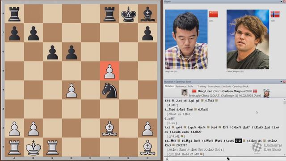286x161 pixels.
Task: Select the white bishop on h1
Action: tap(147, 148)
